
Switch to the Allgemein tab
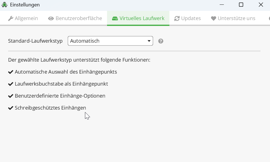23,18
